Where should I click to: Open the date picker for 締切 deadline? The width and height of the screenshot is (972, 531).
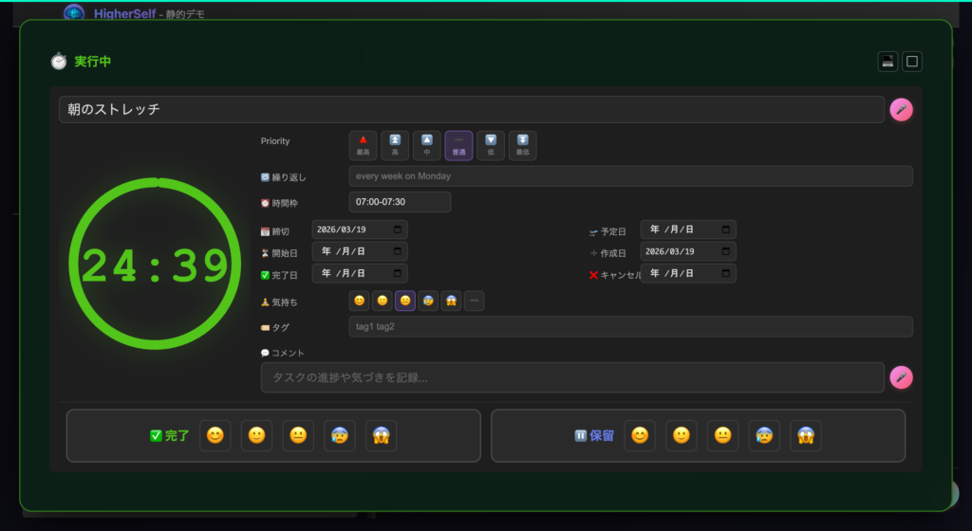tap(398, 229)
